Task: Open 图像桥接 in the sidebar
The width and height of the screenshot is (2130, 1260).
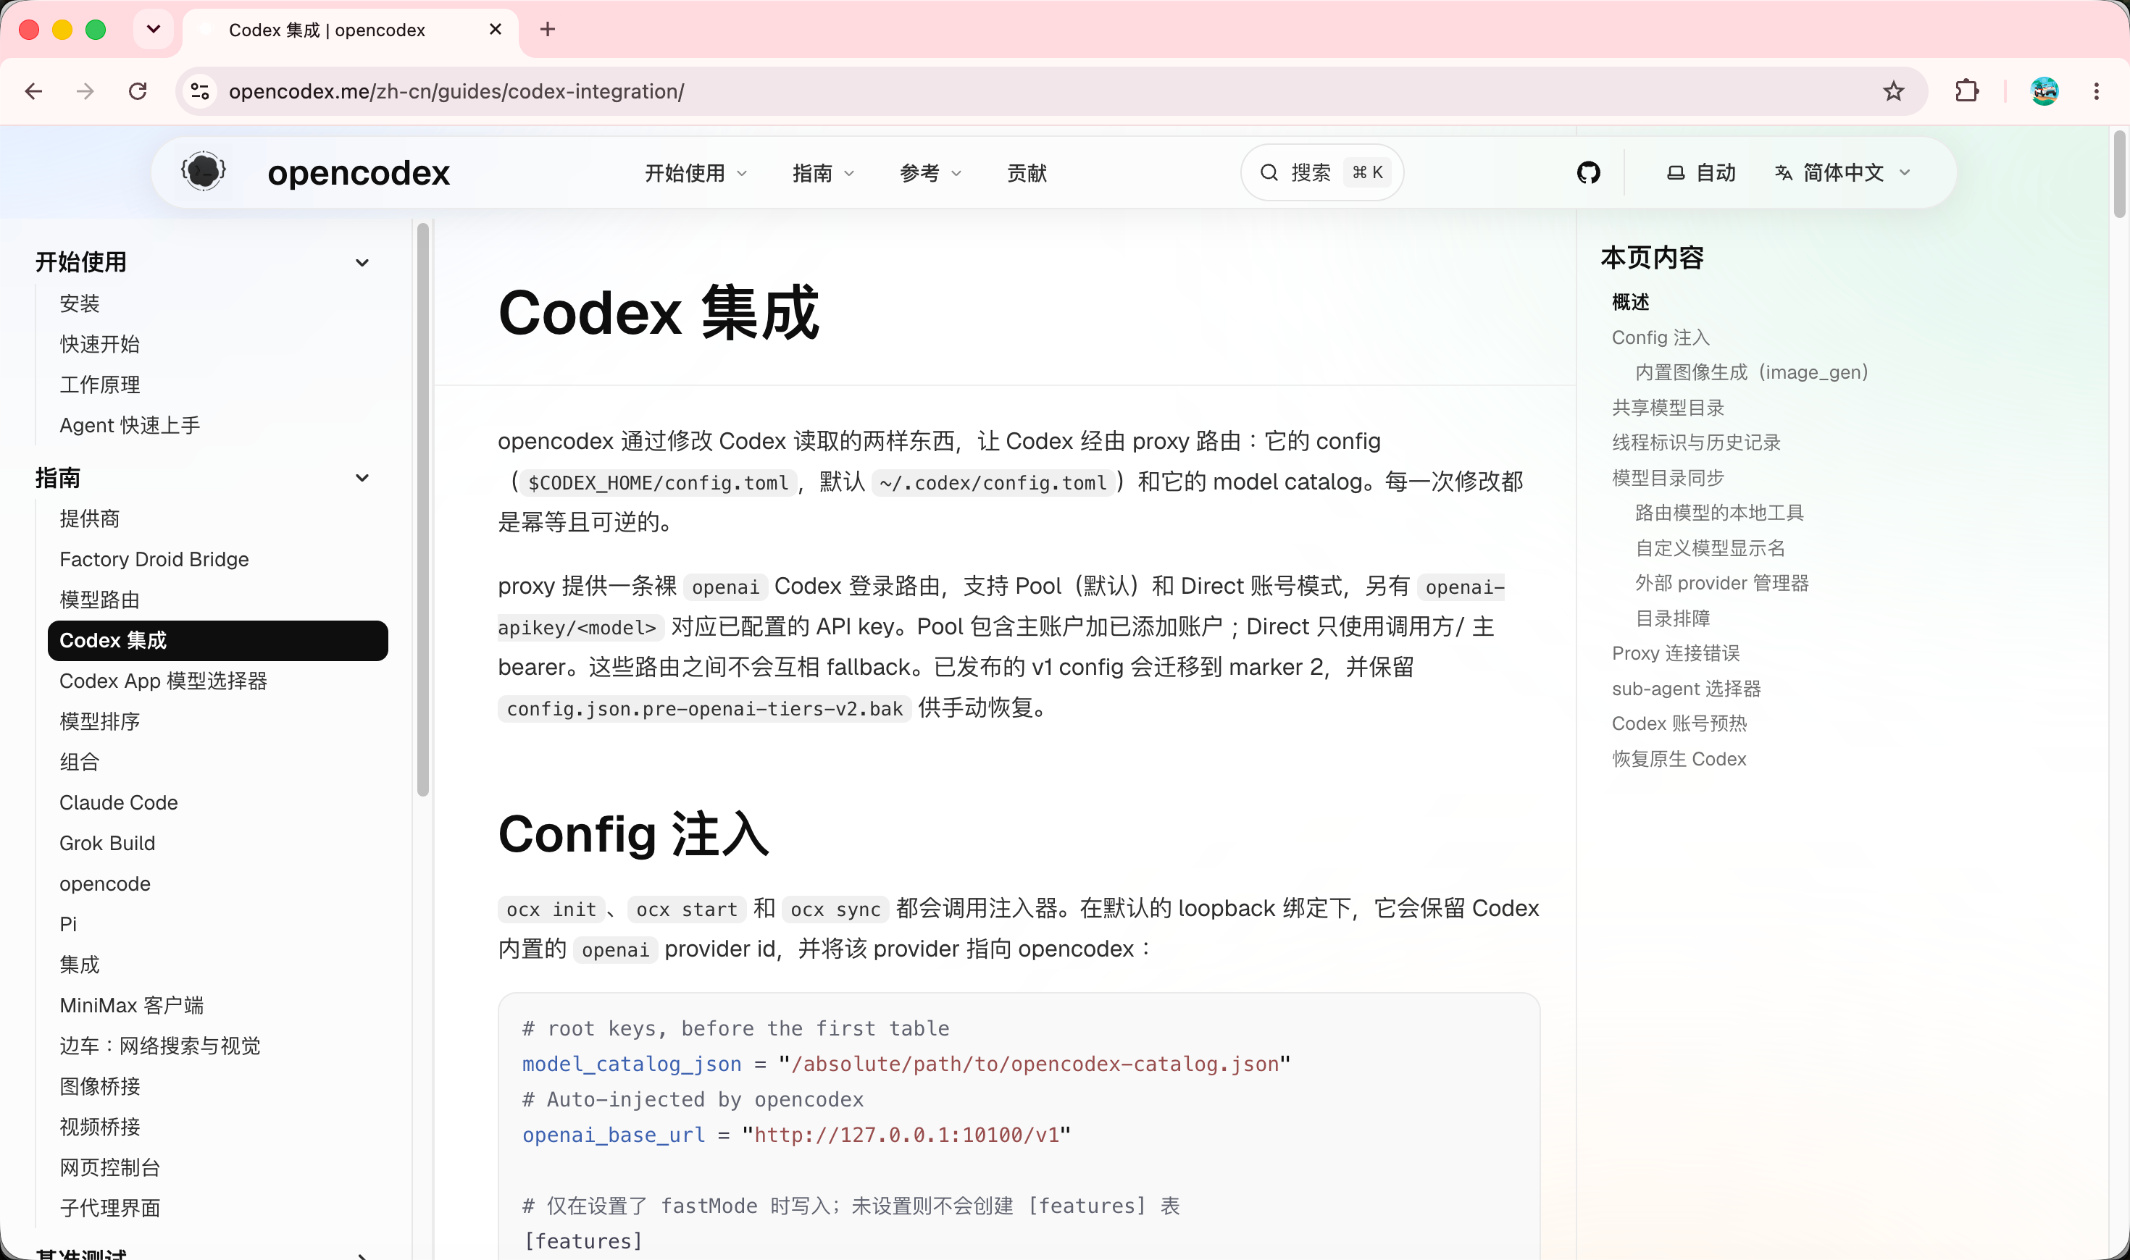Action: pyautogui.click(x=99, y=1087)
